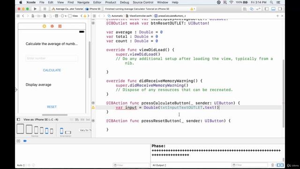This screenshot has height=169, width=300.
Task: Choose the blue highlighted iPhone SE device
Action: pyautogui.click(x=47, y=131)
